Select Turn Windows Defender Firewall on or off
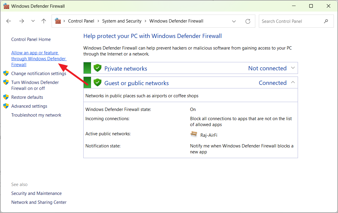Screen dimensions: 338x213 coord(35,85)
